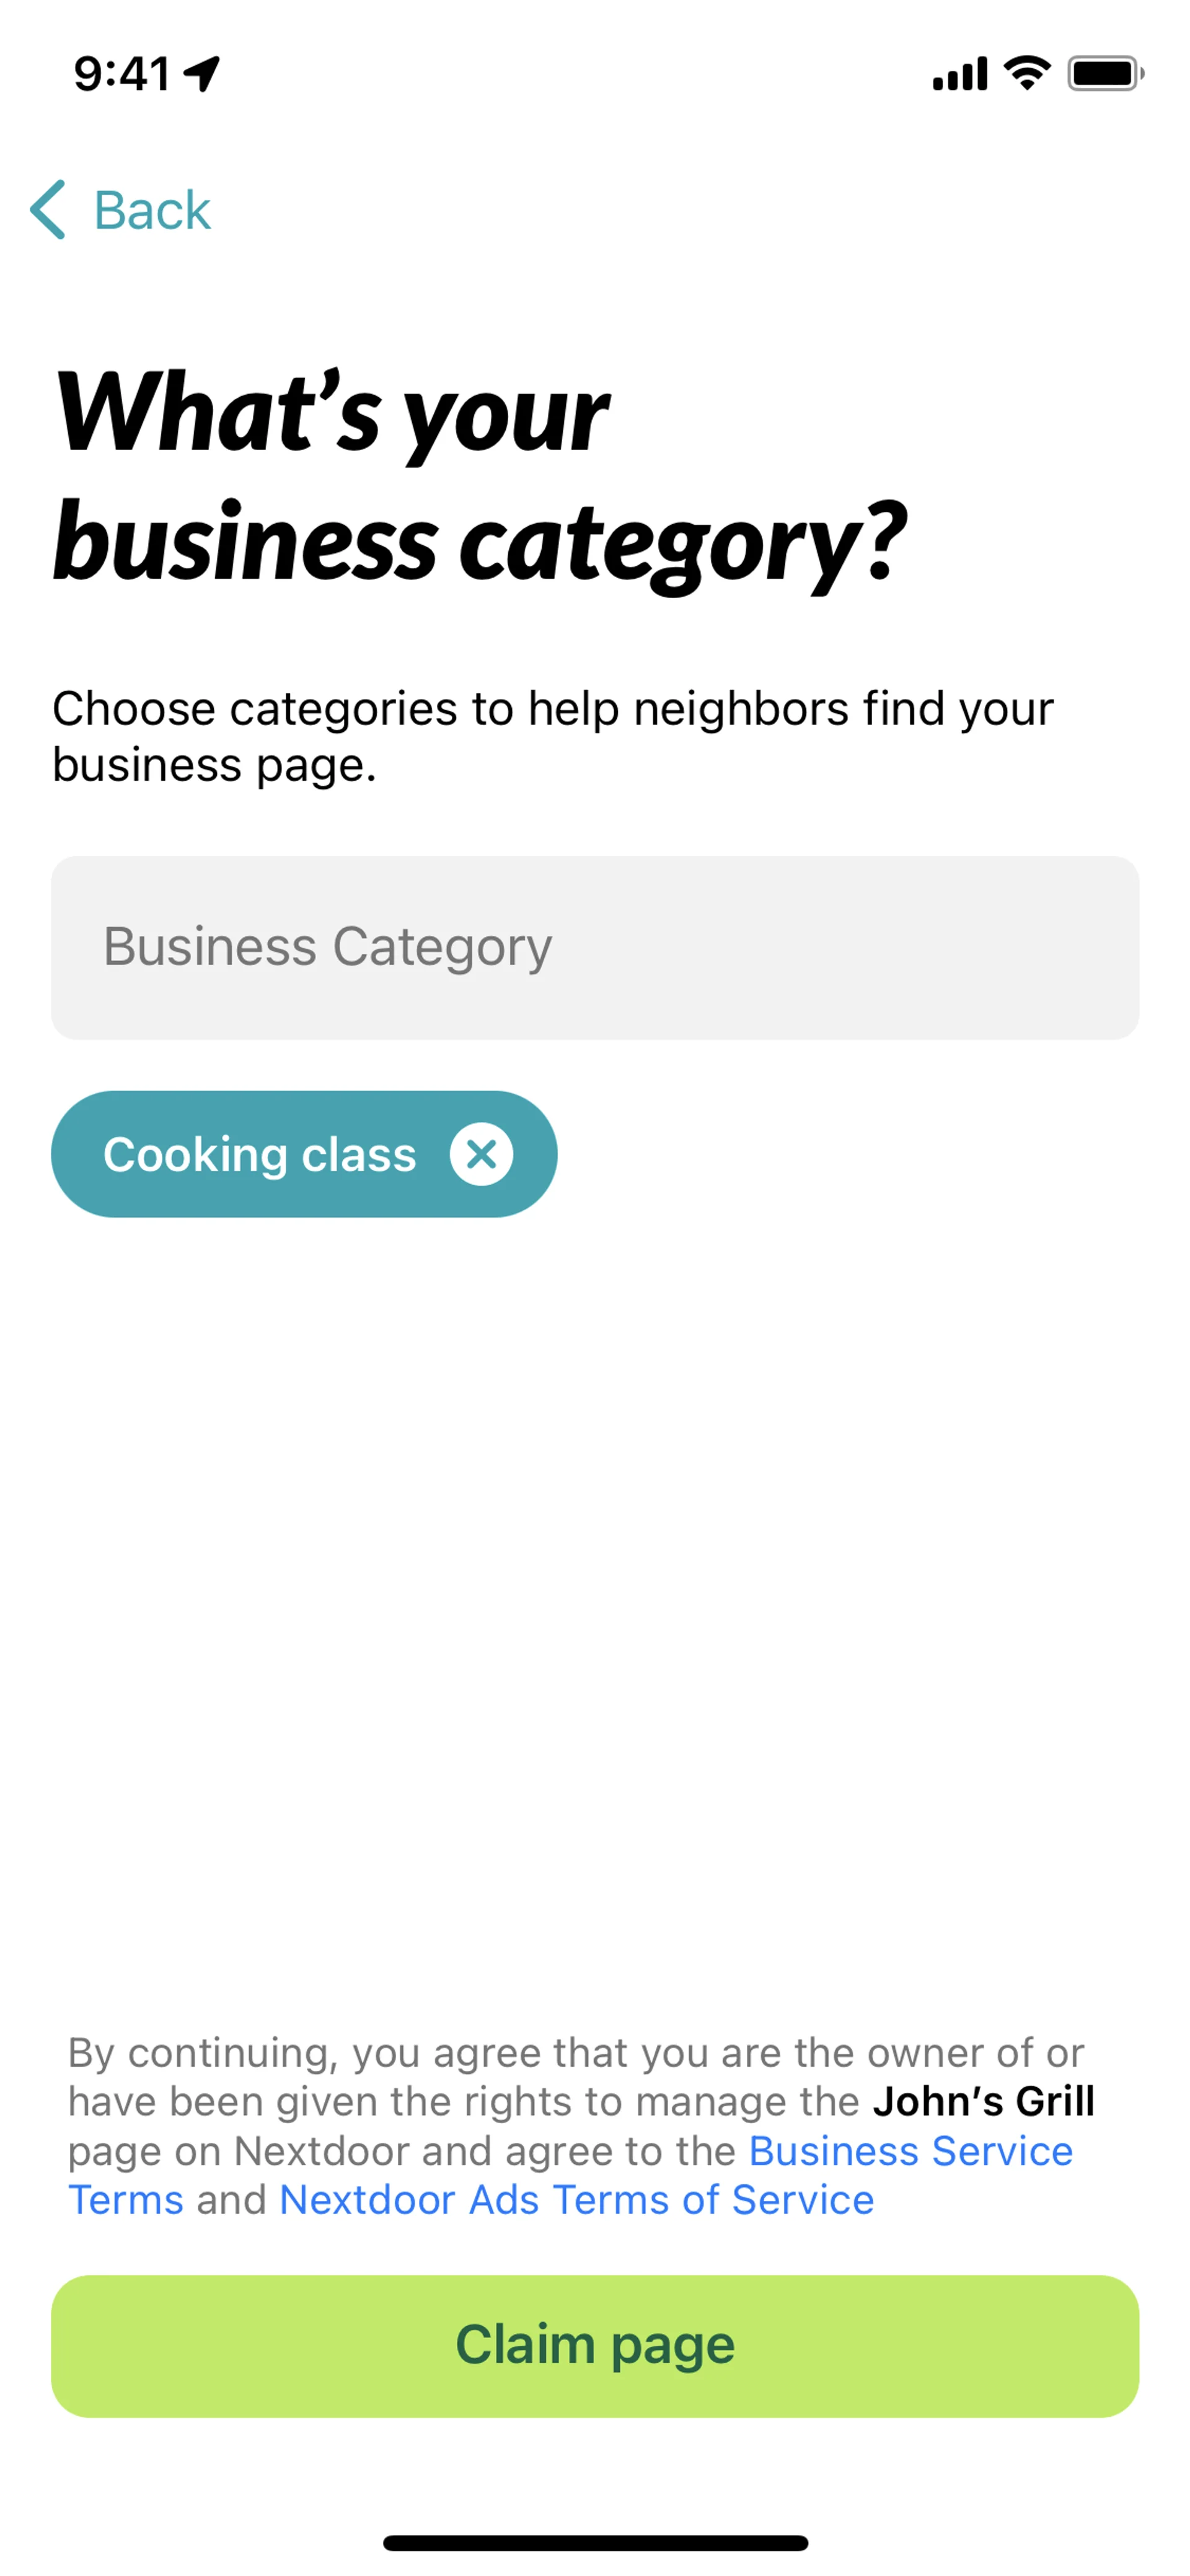Tap the "Choose categories to help neighbors" description
This screenshot has width=1190, height=2576.
(x=553, y=736)
